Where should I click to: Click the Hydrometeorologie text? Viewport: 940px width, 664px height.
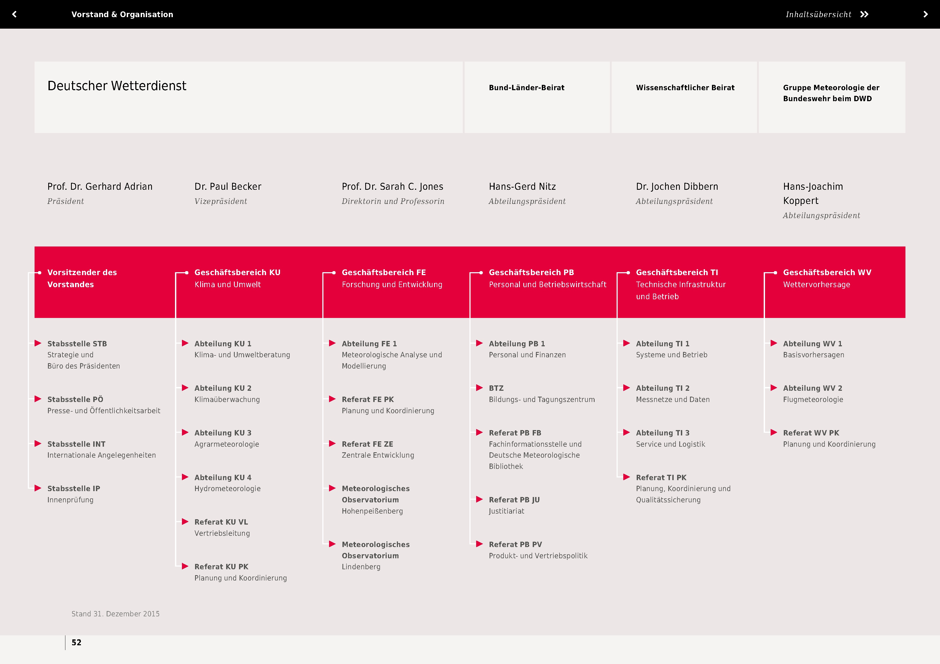[x=227, y=489]
